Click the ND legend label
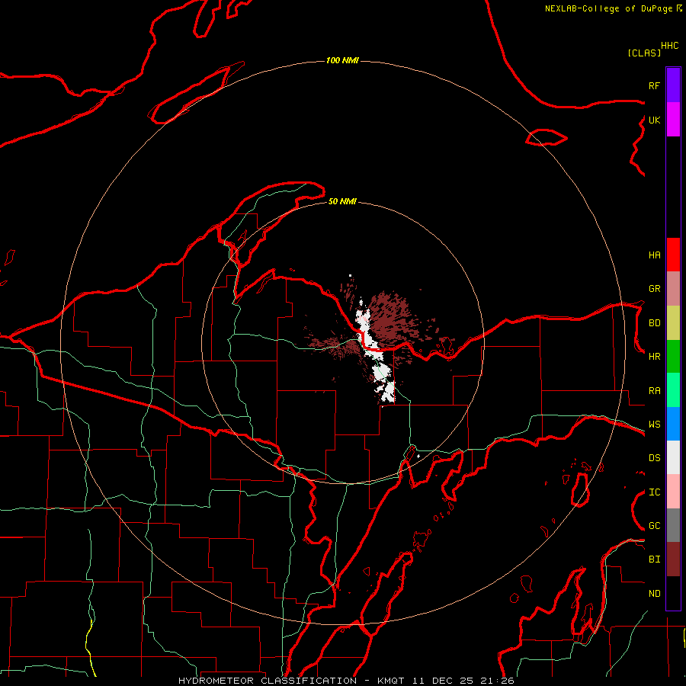This screenshot has width=686, height=686. 654,593
